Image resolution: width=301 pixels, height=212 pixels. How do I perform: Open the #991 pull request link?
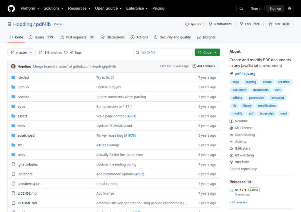click(131, 116)
